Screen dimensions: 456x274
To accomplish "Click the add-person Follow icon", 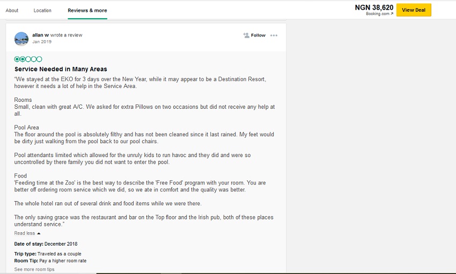I will (246, 35).
